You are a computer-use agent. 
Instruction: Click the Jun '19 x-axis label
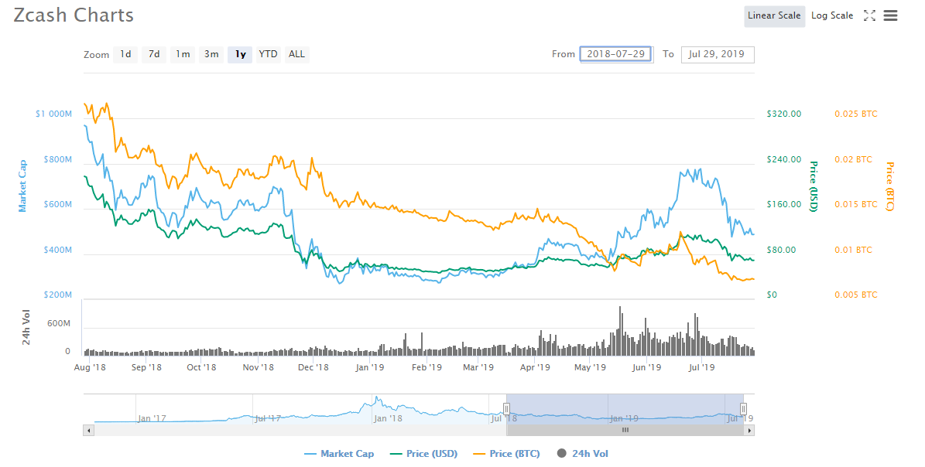(646, 367)
